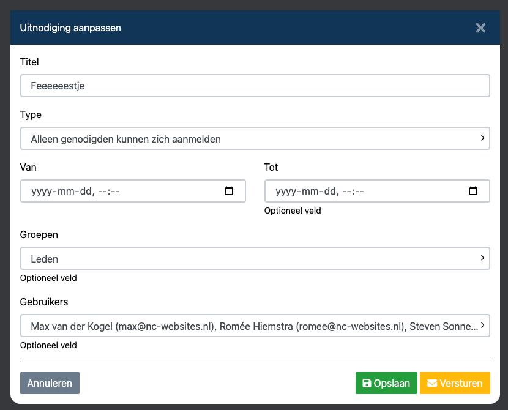
Task: Click the floppy disk icon on Opslaan
Action: 367,383
